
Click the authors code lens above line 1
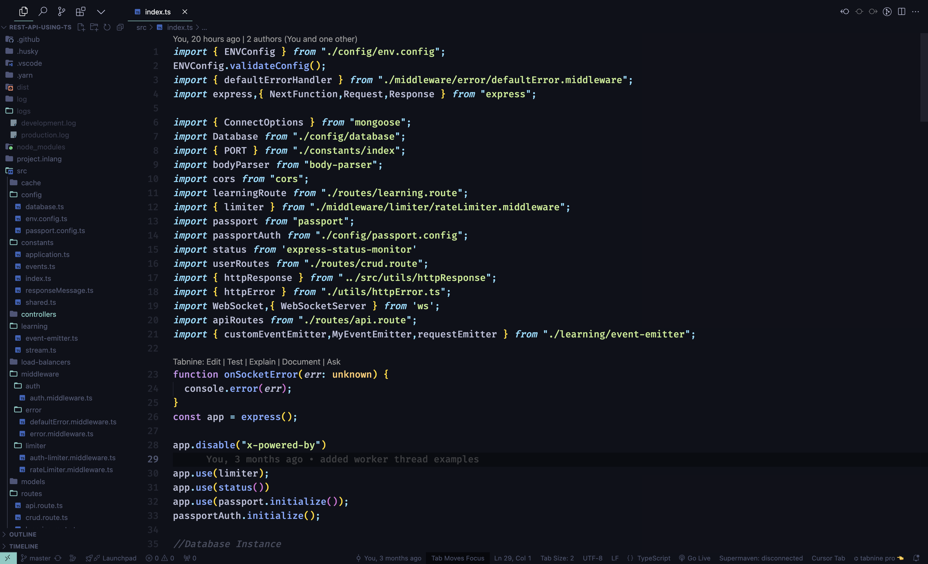point(265,39)
